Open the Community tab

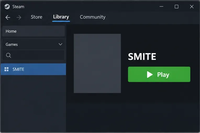point(93,17)
